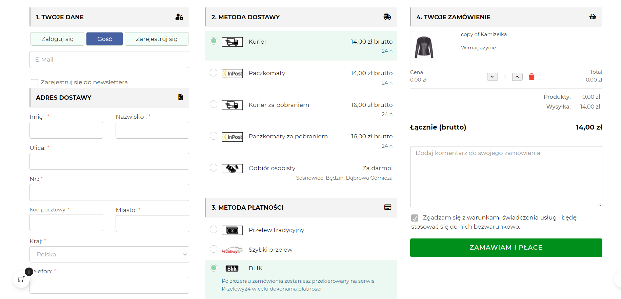Select Paczkomaty delivery radio button
Screen dimensions: 621x299
[214, 73]
